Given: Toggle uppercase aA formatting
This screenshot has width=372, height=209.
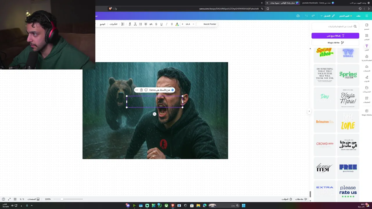Looking at the screenshot, I should coord(151,24).
